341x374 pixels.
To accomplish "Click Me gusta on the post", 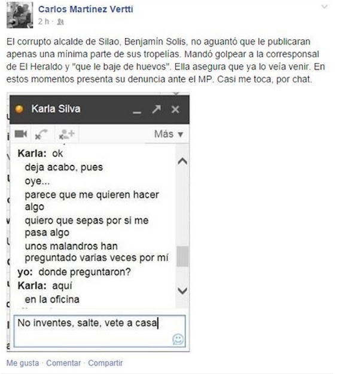I will (x=23, y=363).
